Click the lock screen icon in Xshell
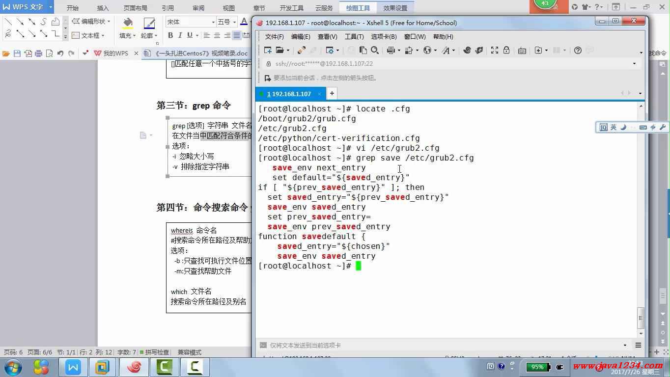 [506, 50]
